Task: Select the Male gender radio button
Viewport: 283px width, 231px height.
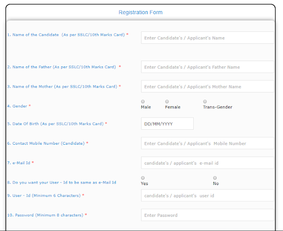Action: point(143,101)
